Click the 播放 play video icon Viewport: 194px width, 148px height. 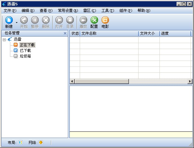83,20
